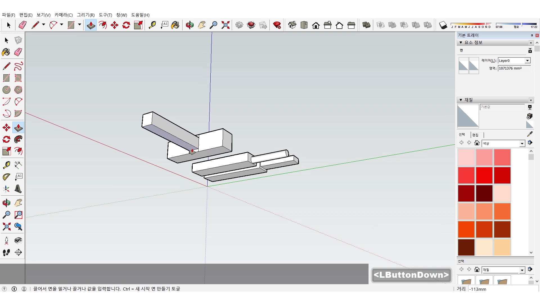Click the Zoom Extents icon in top toolbar

click(225, 25)
